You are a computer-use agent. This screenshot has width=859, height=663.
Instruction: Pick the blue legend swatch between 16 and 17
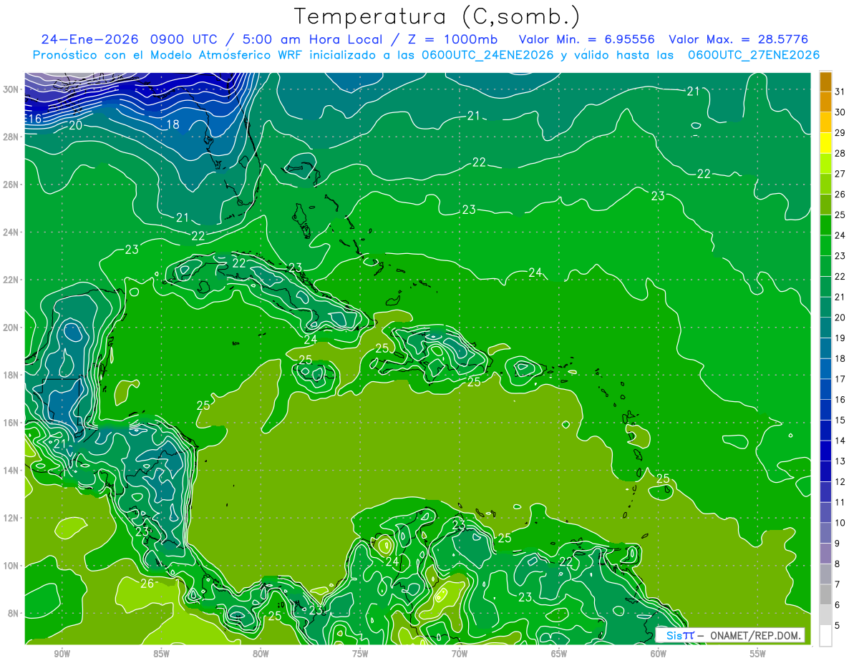[825, 389]
